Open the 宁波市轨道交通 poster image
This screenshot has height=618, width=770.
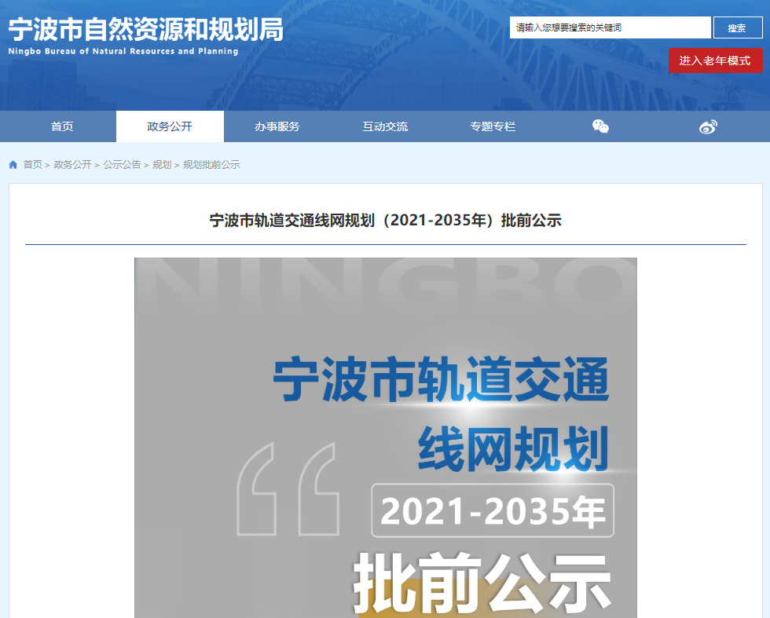click(386, 437)
